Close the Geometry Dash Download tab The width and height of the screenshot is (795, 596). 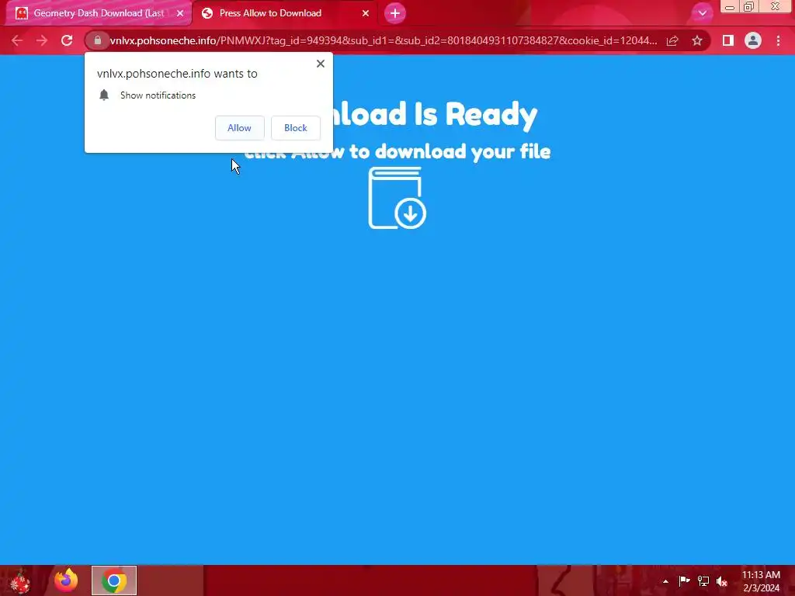click(x=180, y=13)
